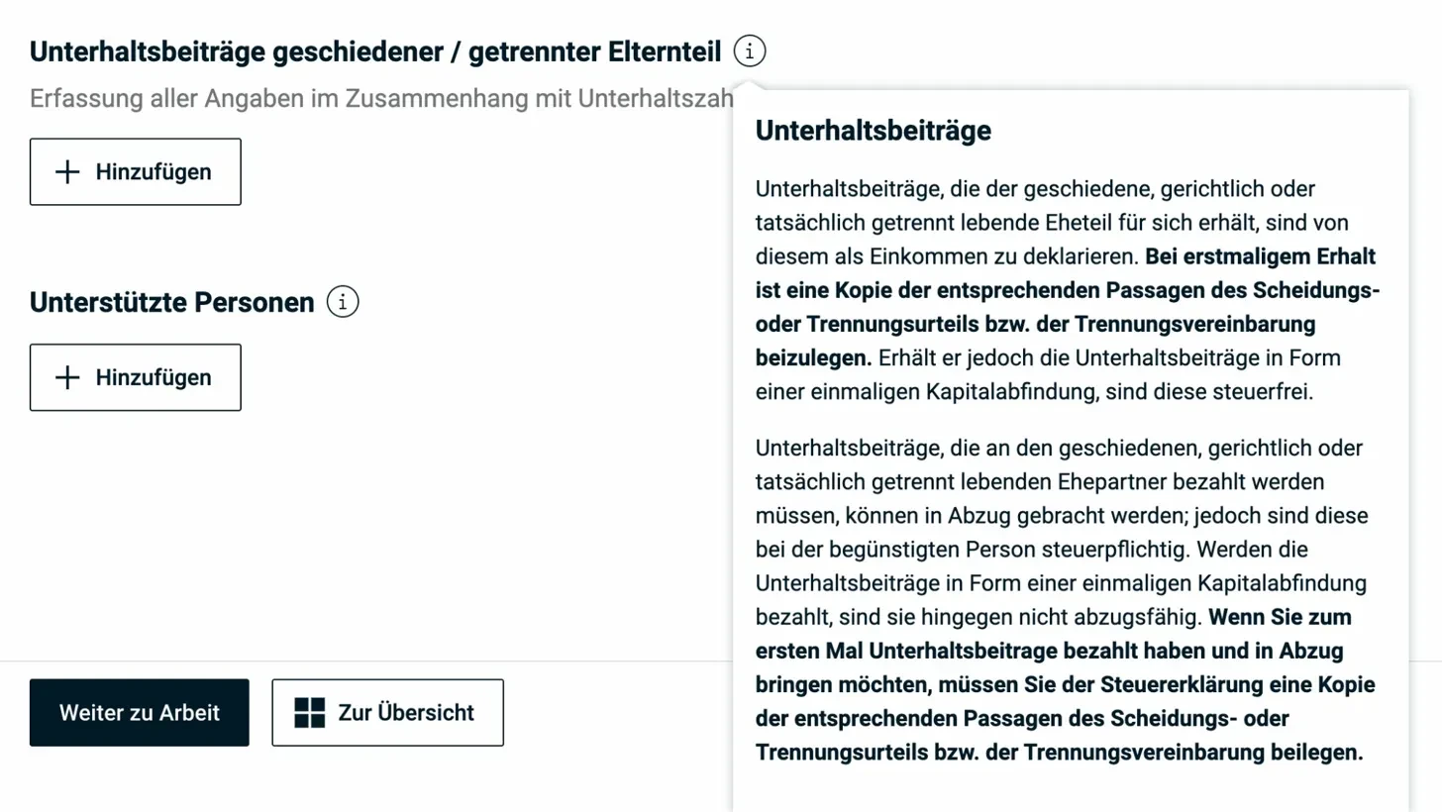Add a supported person with Hinzufügen

pyautogui.click(x=135, y=377)
